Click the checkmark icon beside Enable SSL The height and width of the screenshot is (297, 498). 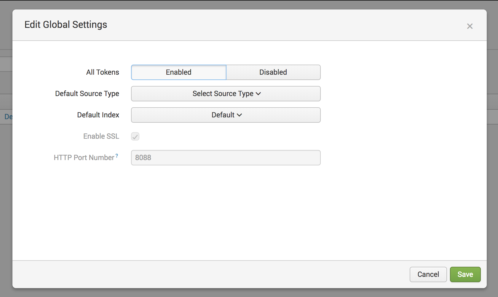(135, 136)
